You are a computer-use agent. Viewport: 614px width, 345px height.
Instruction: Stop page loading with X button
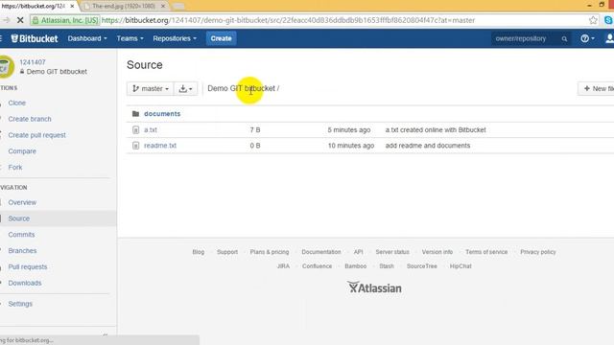coord(20,20)
